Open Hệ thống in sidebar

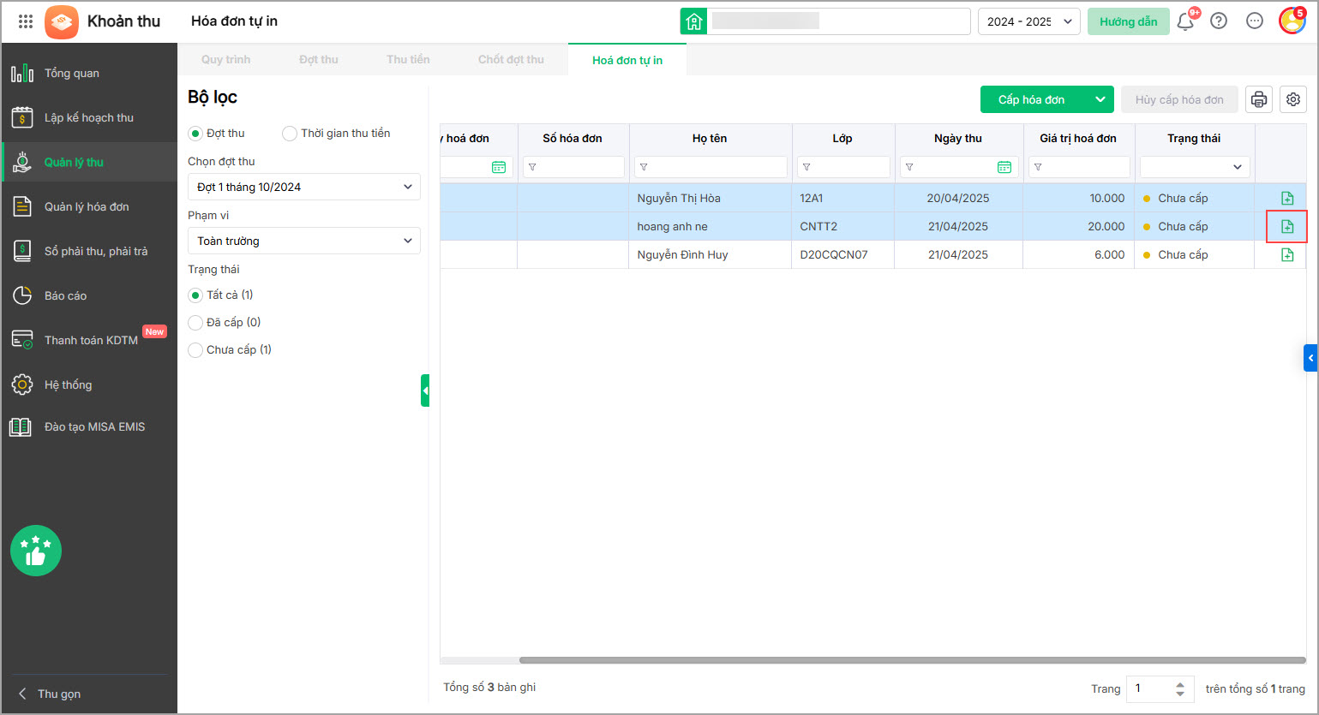(x=89, y=384)
